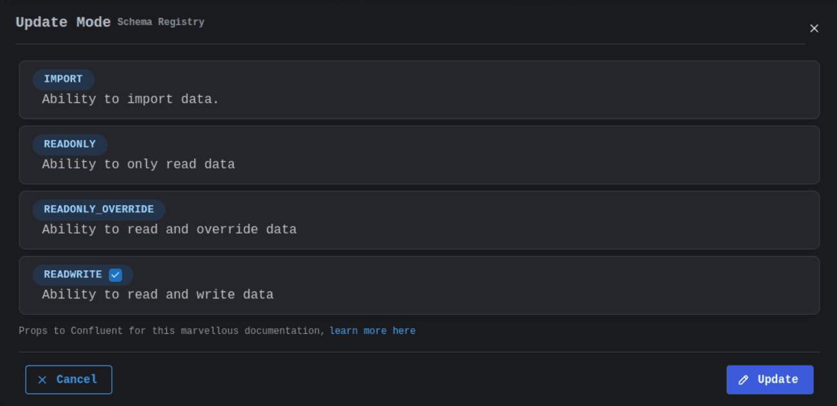The width and height of the screenshot is (837, 406).
Task: Select the IMPORT mode badge
Action: (x=63, y=79)
